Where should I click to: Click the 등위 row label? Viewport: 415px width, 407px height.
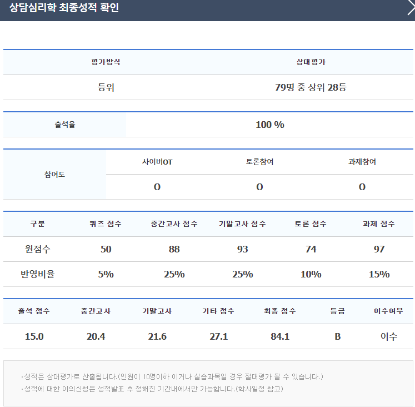106,87
